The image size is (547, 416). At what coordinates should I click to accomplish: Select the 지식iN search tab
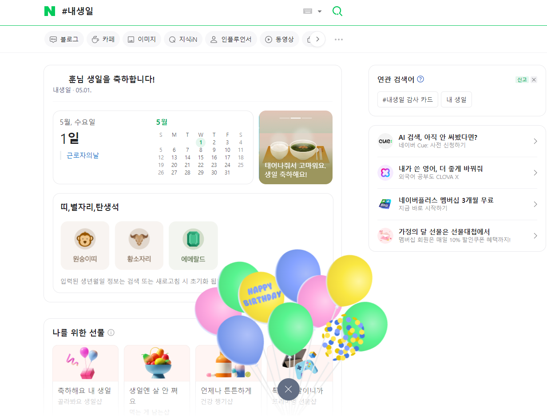tap(183, 40)
